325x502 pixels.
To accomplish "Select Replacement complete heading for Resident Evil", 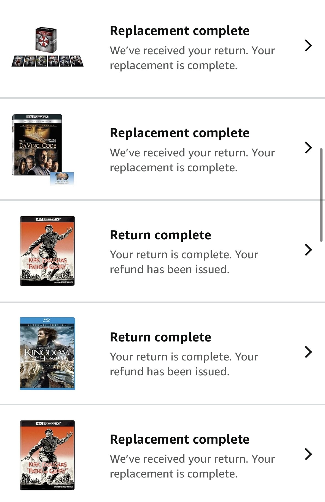I will (x=179, y=31).
